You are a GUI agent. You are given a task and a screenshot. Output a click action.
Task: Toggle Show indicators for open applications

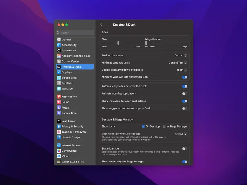click(x=185, y=101)
